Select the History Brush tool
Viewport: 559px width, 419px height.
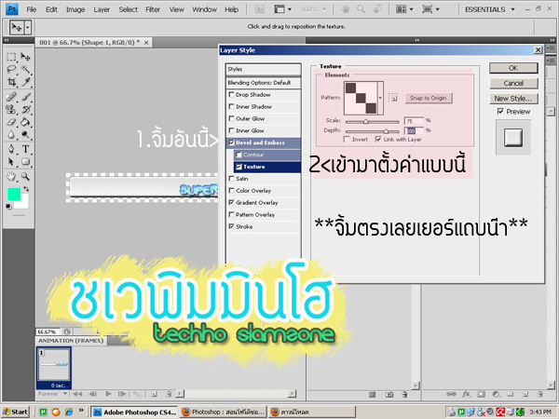tap(25, 109)
